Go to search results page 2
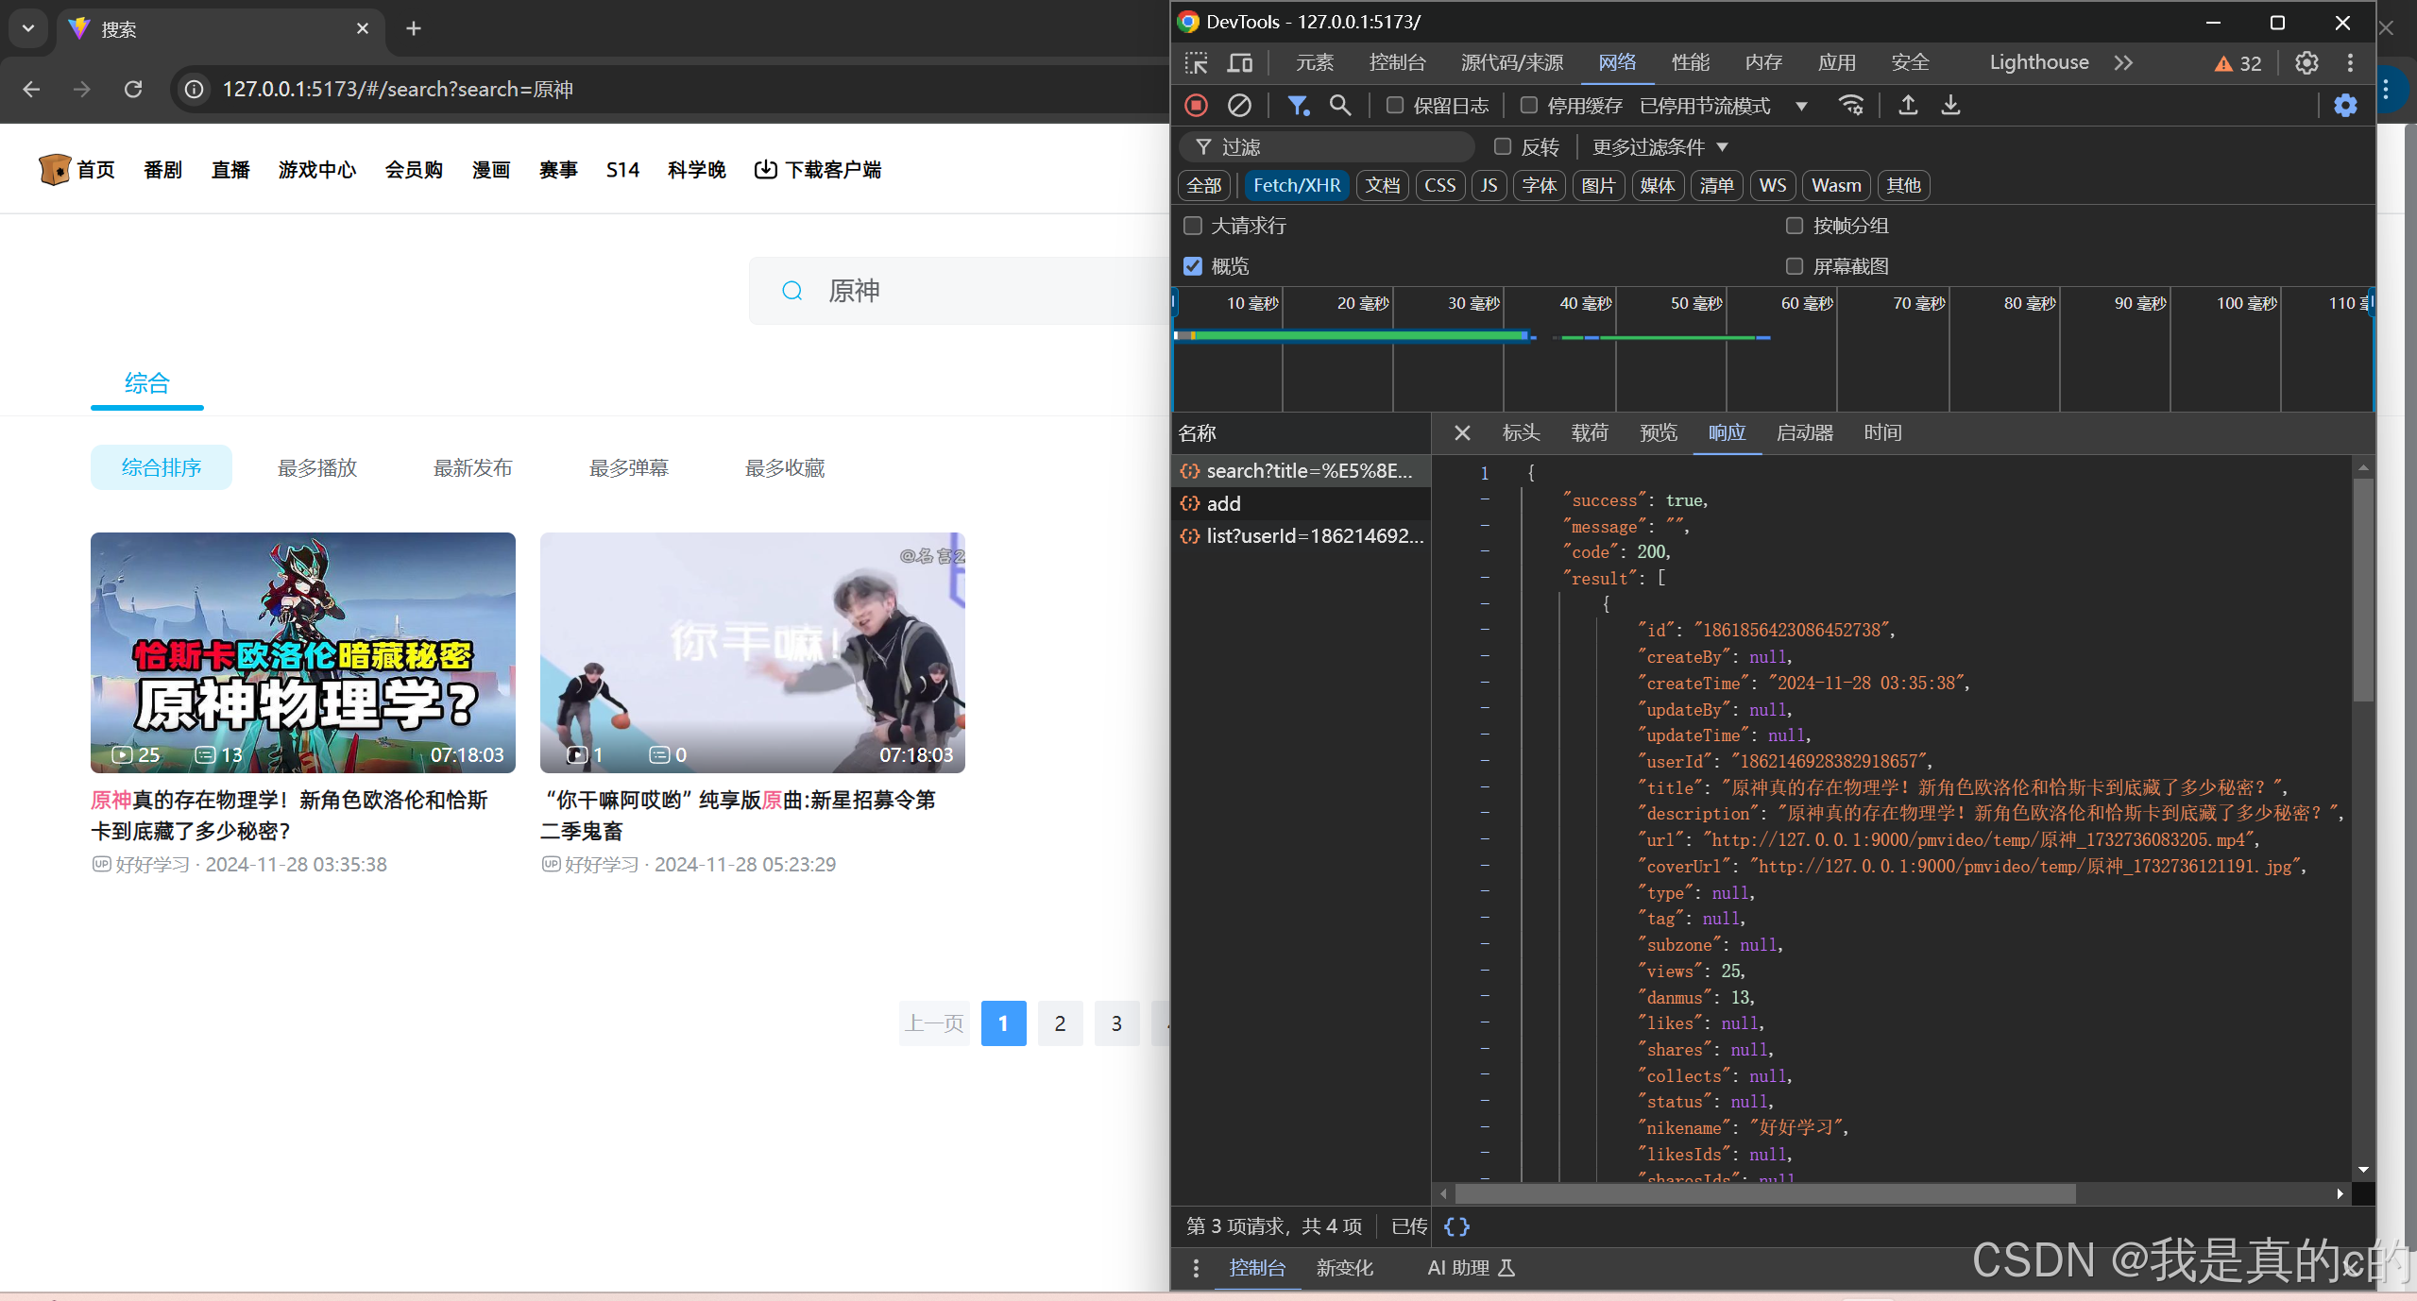Viewport: 2417px width, 1301px height. click(1060, 1022)
